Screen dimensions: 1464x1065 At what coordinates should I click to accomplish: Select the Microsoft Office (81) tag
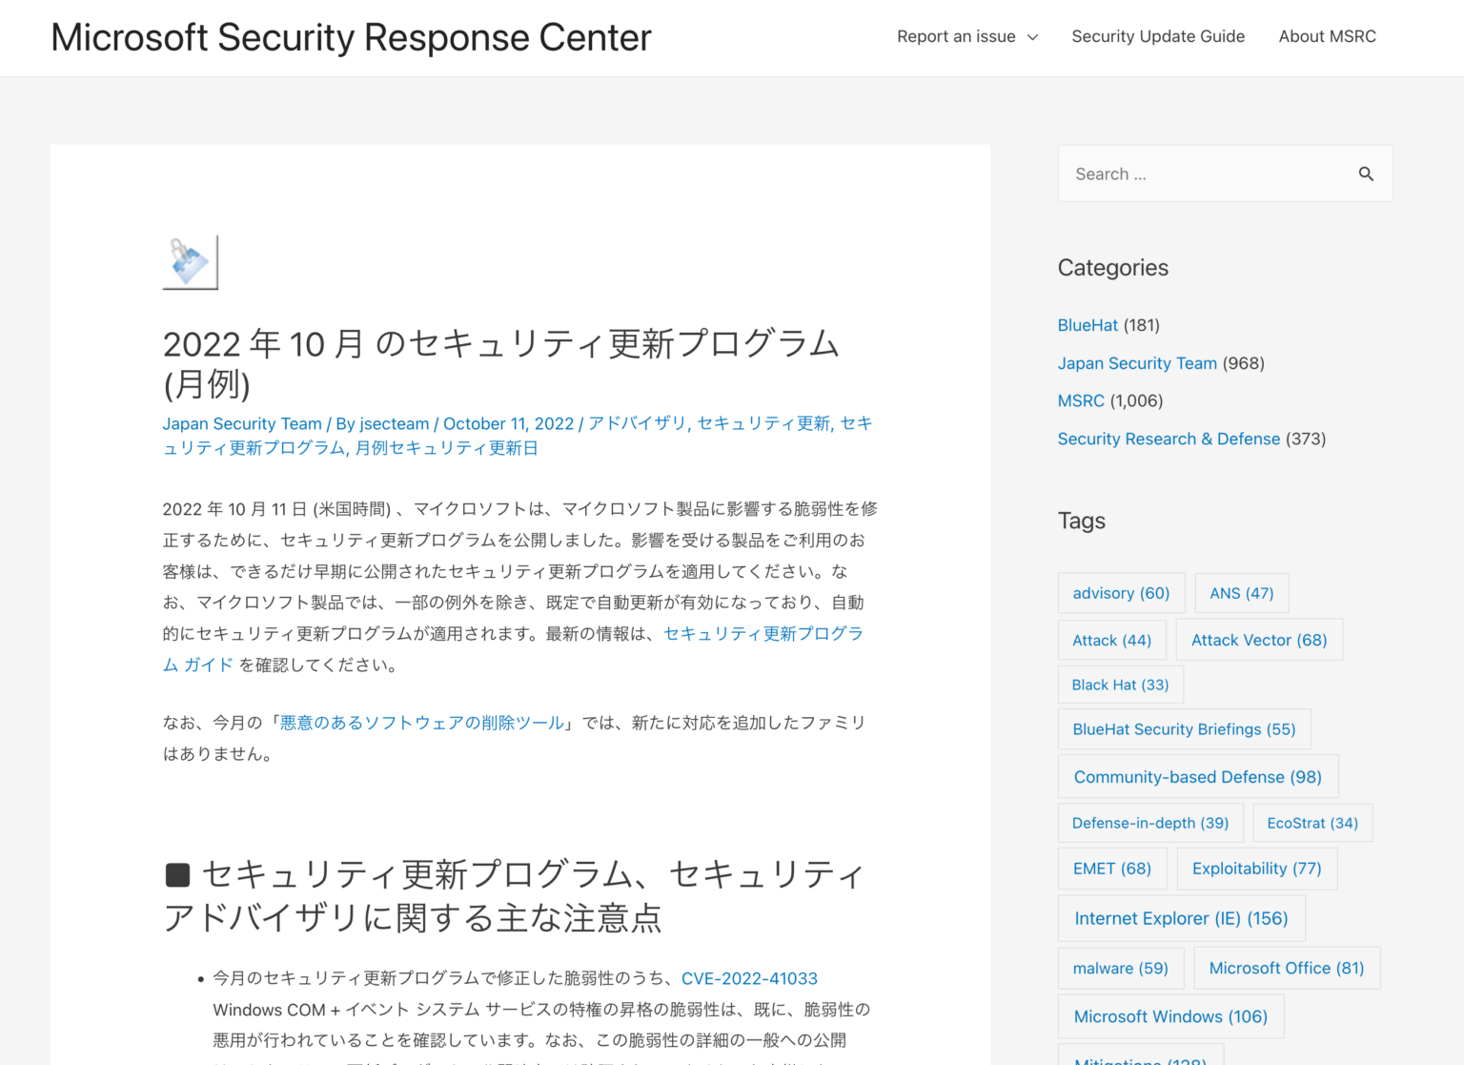[x=1286, y=968]
